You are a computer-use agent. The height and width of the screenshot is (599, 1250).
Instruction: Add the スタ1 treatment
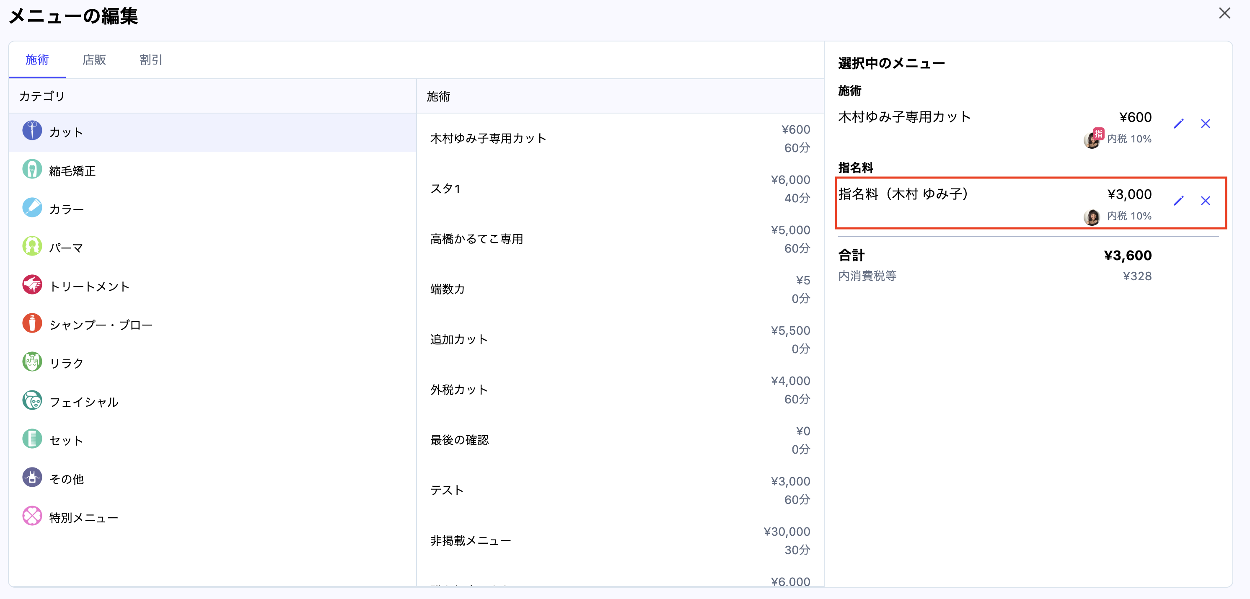[x=620, y=188]
